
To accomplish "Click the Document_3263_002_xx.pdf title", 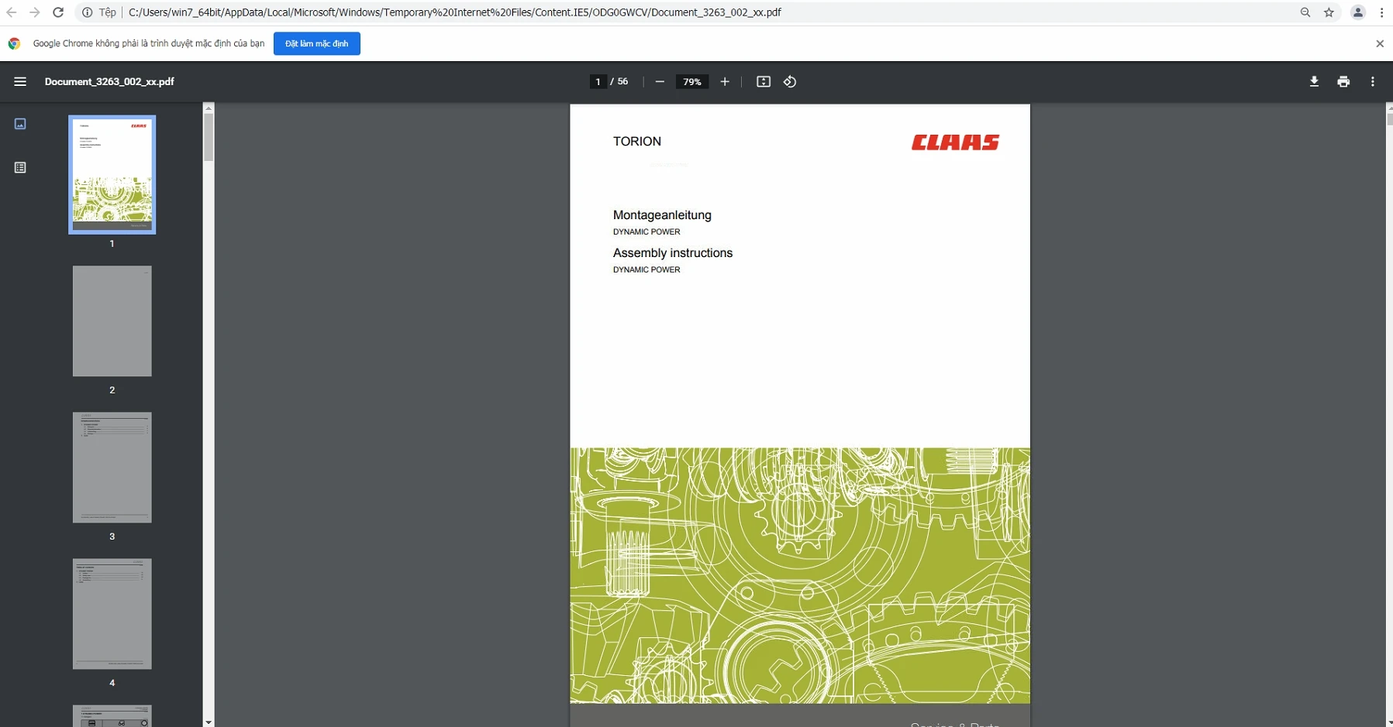I will point(109,81).
